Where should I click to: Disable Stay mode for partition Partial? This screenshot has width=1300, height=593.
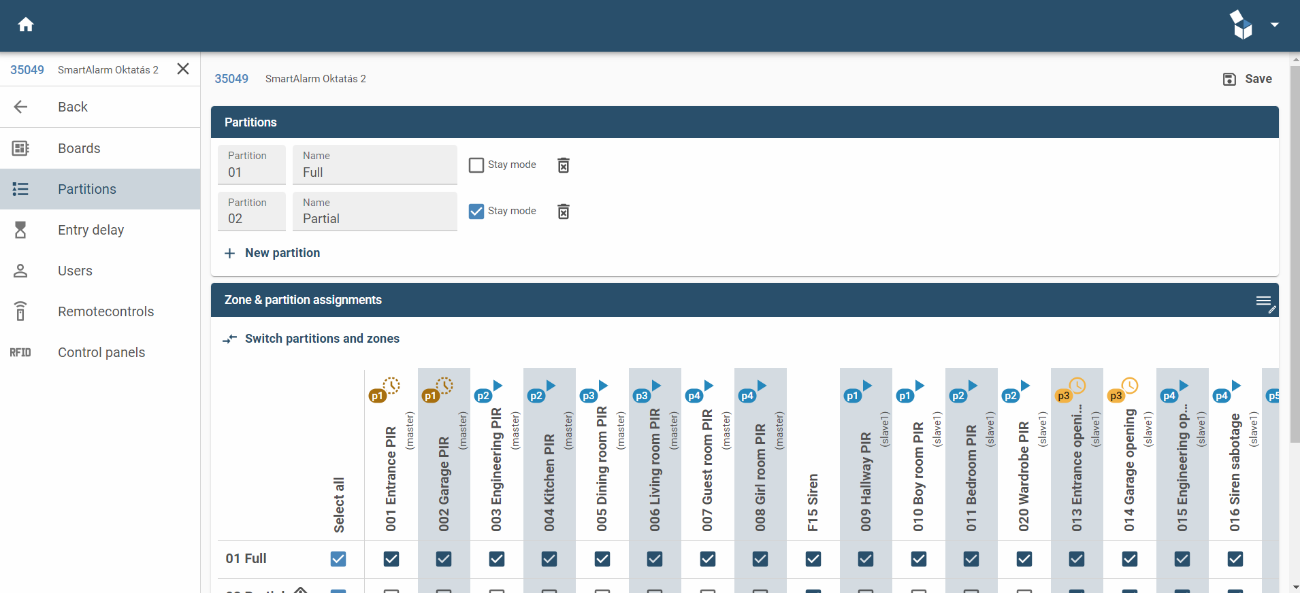pos(476,211)
